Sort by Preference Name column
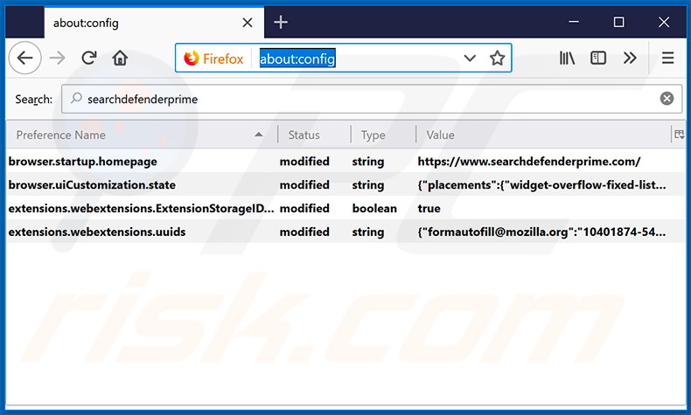The image size is (691, 415). click(x=131, y=135)
